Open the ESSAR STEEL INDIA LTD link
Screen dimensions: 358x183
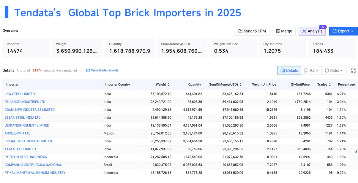pos(23,117)
